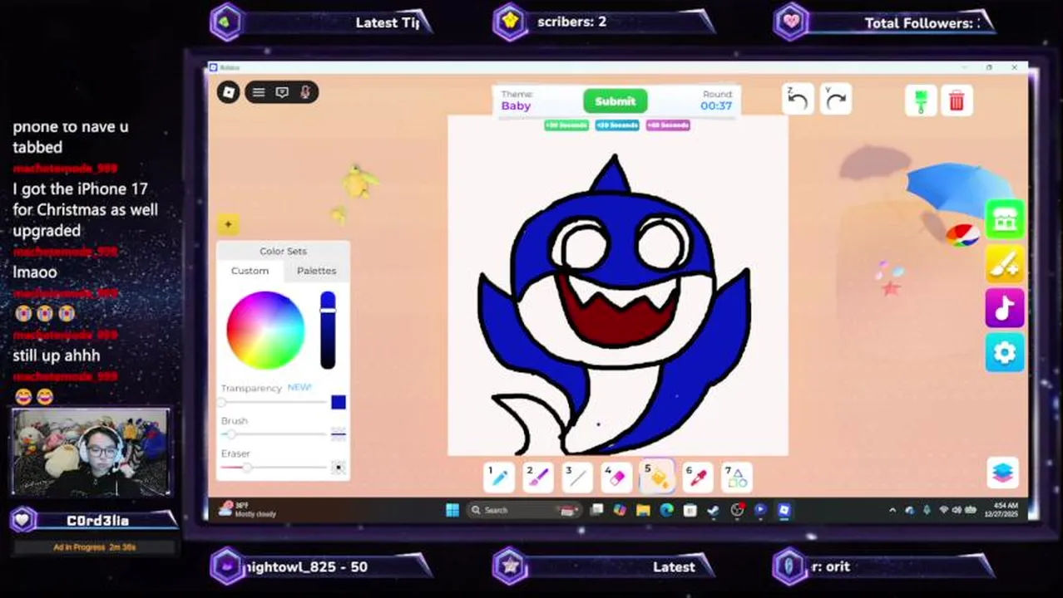Click the drawing canvas on the shark
Screen dimensions: 1063x598
tap(617, 285)
